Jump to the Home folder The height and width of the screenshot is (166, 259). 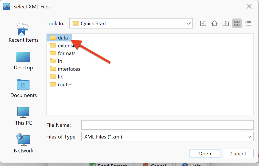click(x=214, y=24)
